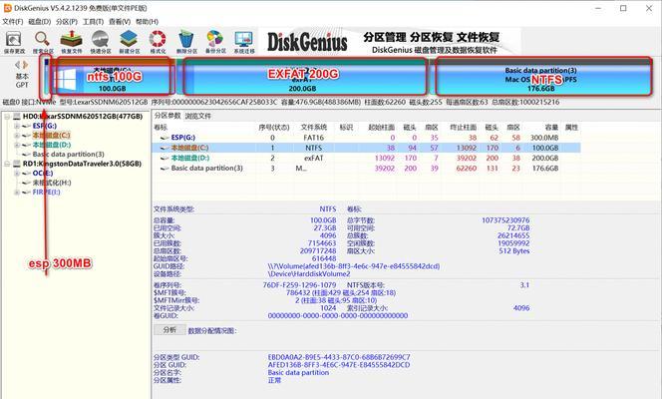The image size is (662, 399).
Task: Click the 文件系统 column header
Action: 314,127
